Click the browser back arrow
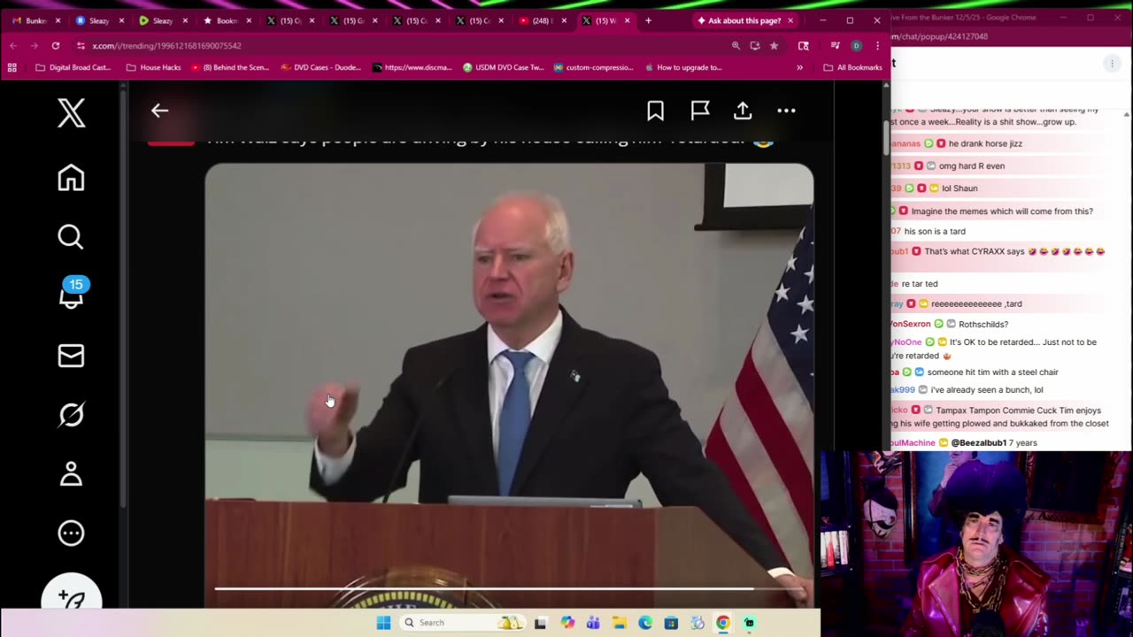The image size is (1133, 637). point(13,45)
